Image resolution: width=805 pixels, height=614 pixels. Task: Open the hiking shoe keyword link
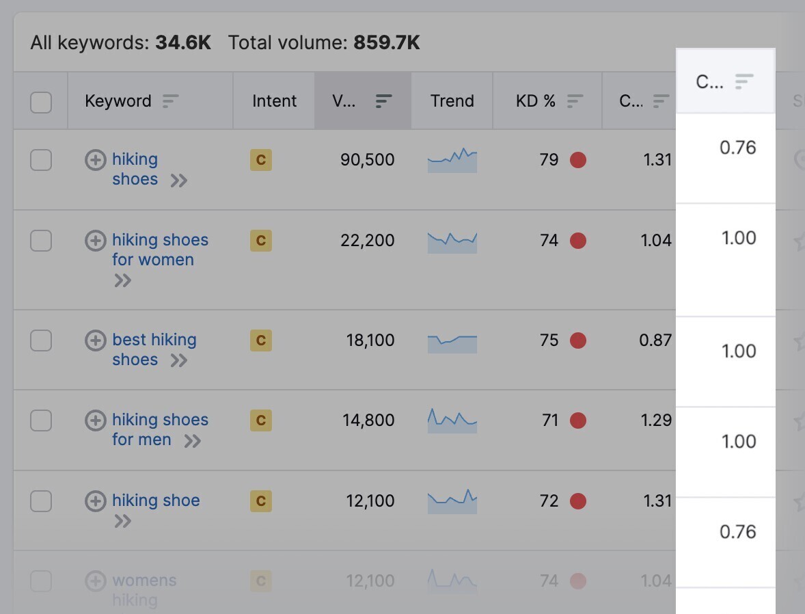[x=156, y=500]
